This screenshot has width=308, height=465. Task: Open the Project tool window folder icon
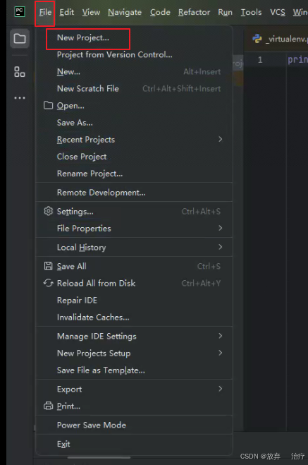coord(20,39)
